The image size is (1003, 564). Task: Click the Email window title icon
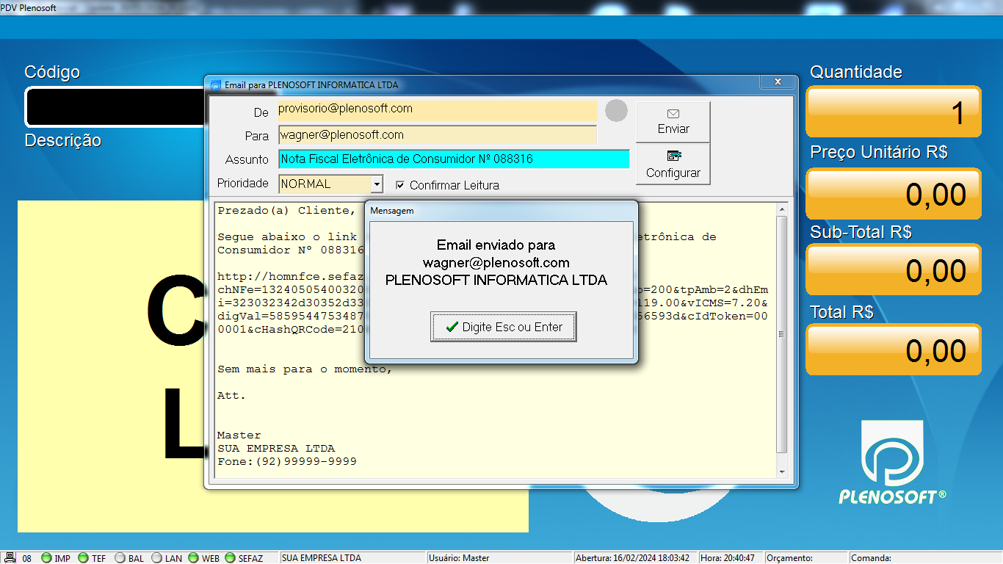(215, 85)
